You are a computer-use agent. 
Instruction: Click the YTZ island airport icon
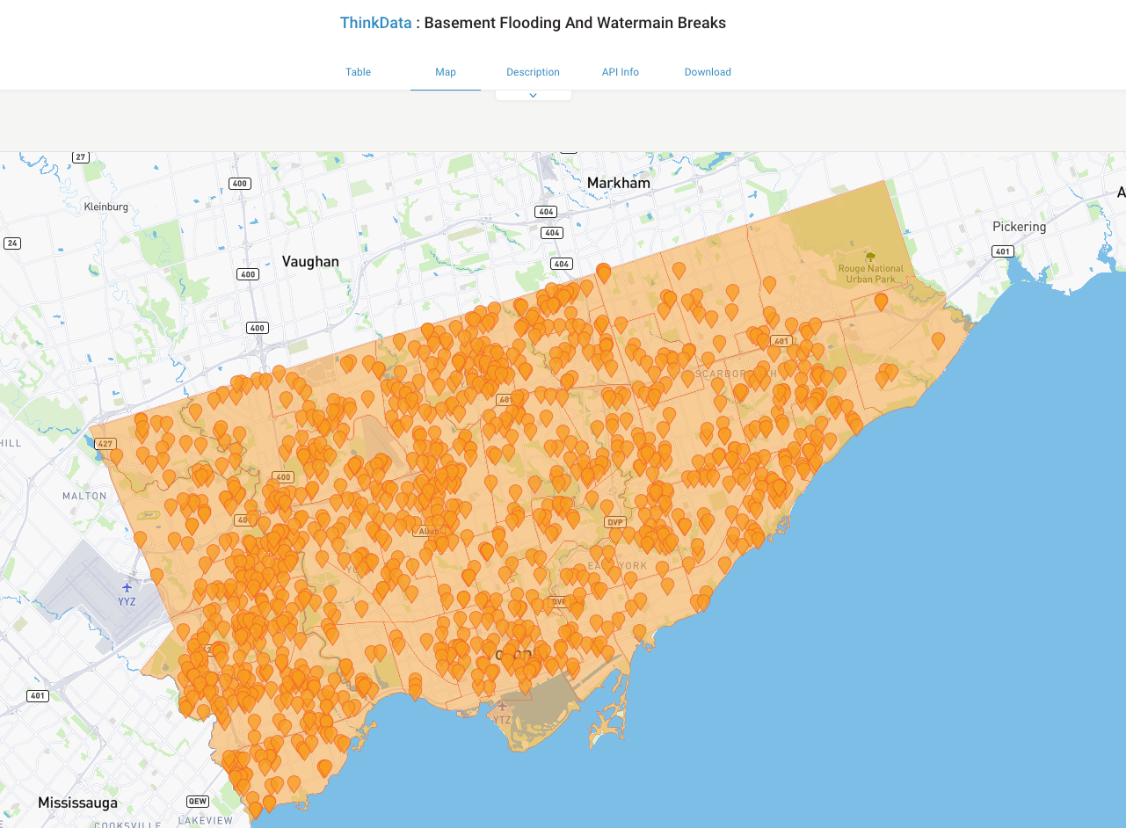502,706
